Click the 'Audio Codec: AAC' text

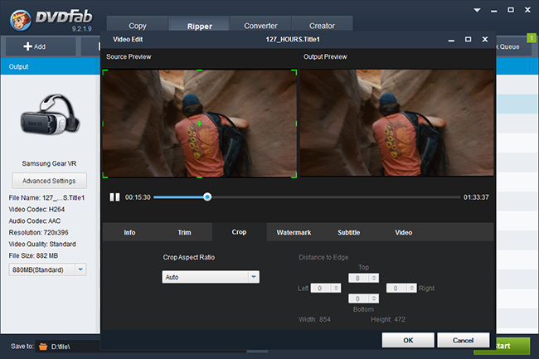pos(34,221)
